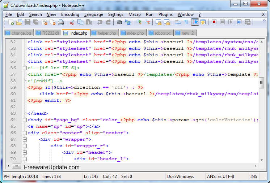Toggle the Show All Characters pilcrow icon
This screenshot has width=270, height=183.
pos(186,22)
